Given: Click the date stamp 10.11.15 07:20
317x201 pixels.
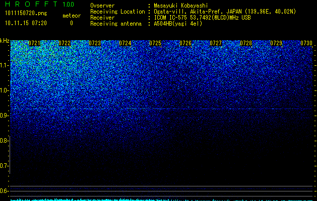Looking at the screenshot, I should tap(26, 23).
